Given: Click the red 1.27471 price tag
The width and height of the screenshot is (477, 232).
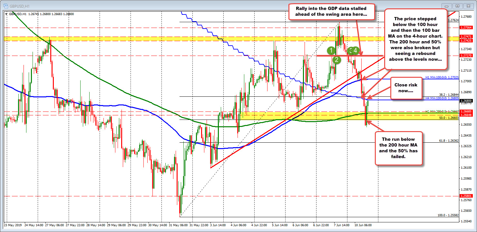Looking at the screenshot, I should 466,37.
